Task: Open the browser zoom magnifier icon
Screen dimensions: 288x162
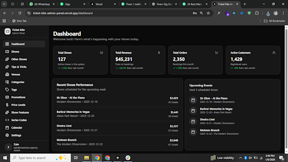Action: (x=202, y=13)
